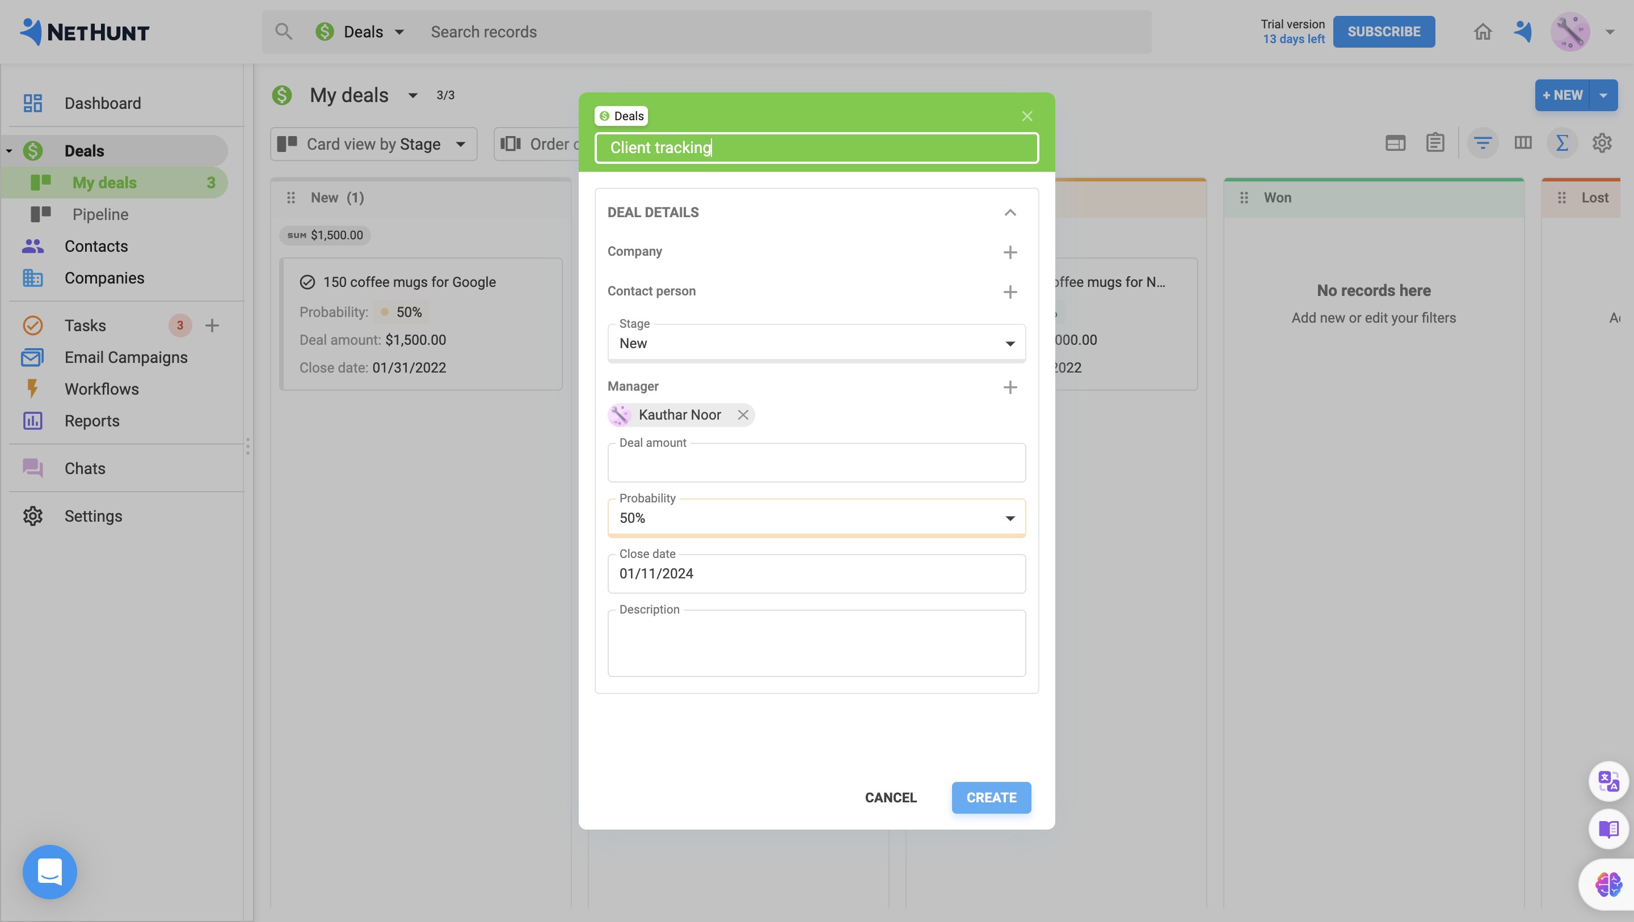Open the chat support bubble icon

[49, 872]
